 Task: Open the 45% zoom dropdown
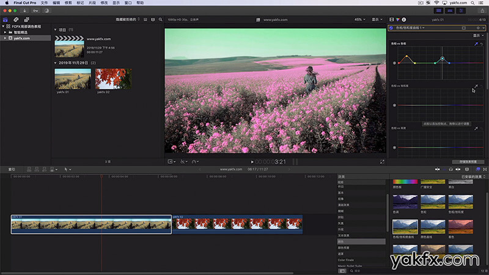click(359, 20)
